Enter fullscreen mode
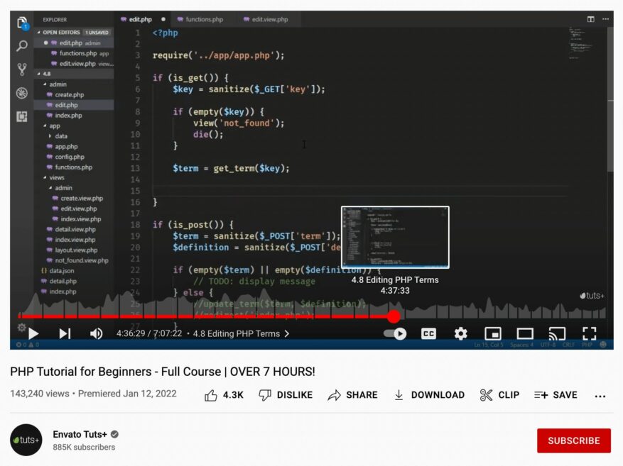 [589, 333]
